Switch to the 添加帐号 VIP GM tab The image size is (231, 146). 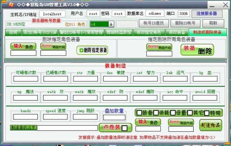(x=40, y=32)
